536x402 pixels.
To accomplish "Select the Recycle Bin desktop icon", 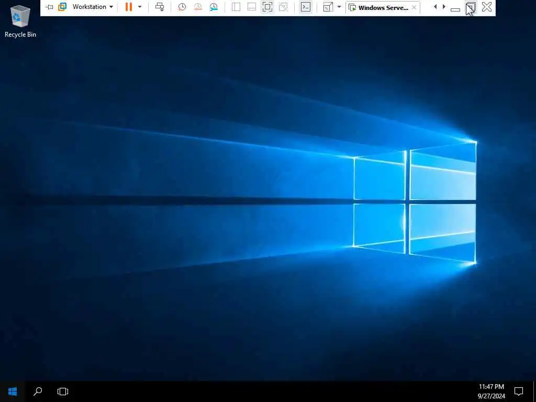I will (20, 21).
